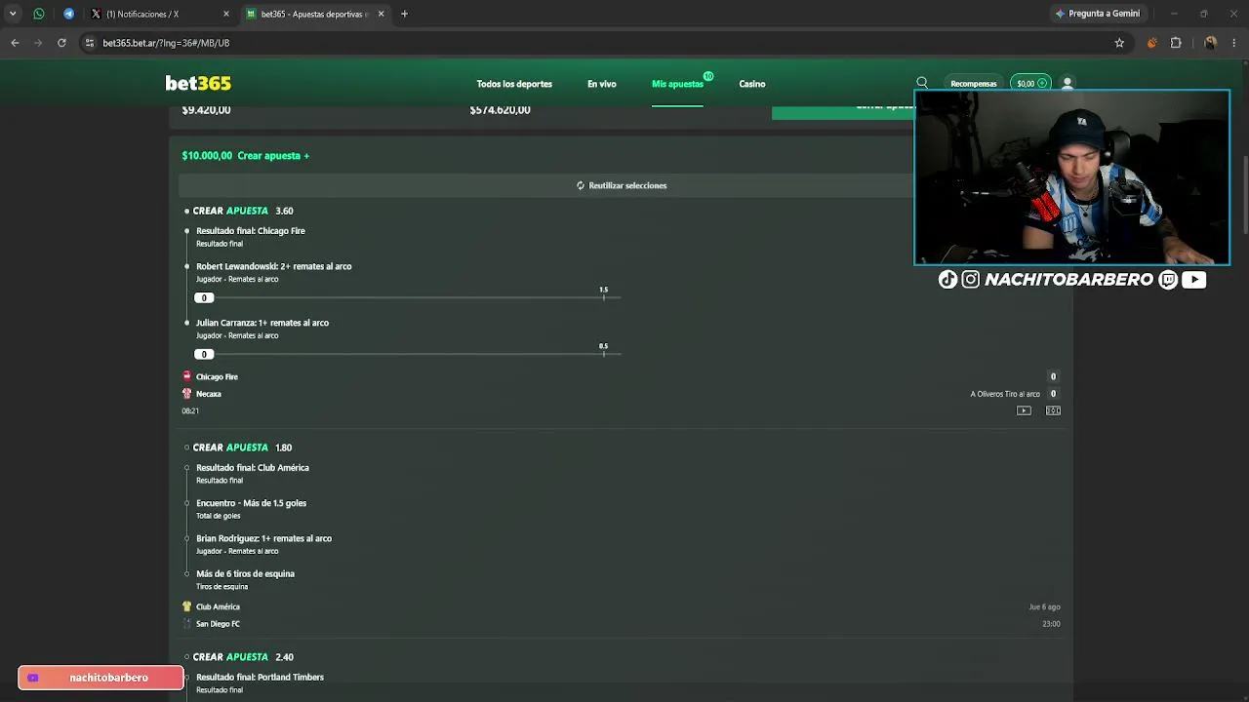Open the Casino section
1249x702 pixels.
pyautogui.click(x=752, y=84)
